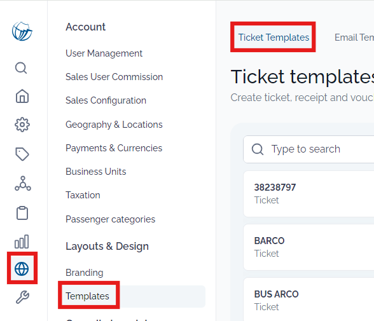Select the price tag icon in sidebar
374x321 pixels.
pyautogui.click(x=22, y=154)
